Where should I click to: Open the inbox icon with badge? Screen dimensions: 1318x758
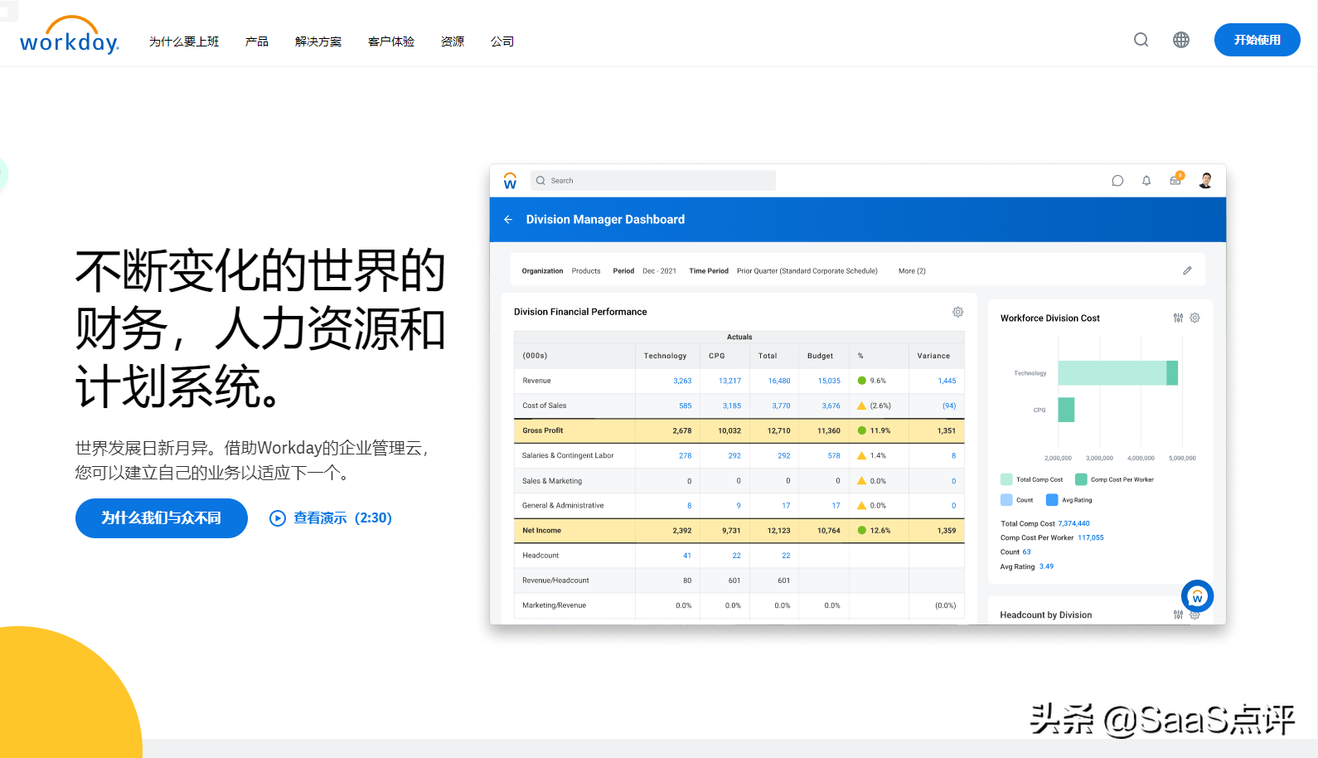(x=1176, y=179)
